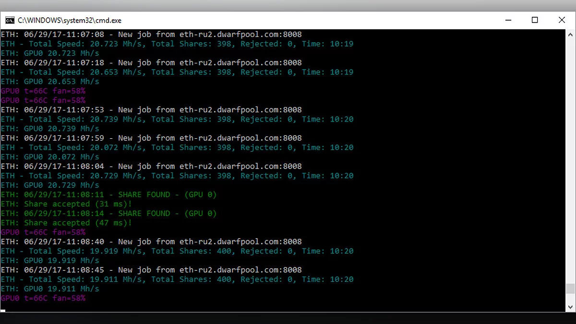Click the 'GPU0 20.072 Mh/s' line
Image resolution: width=576 pixels, height=324 pixels.
tap(50, 157)
